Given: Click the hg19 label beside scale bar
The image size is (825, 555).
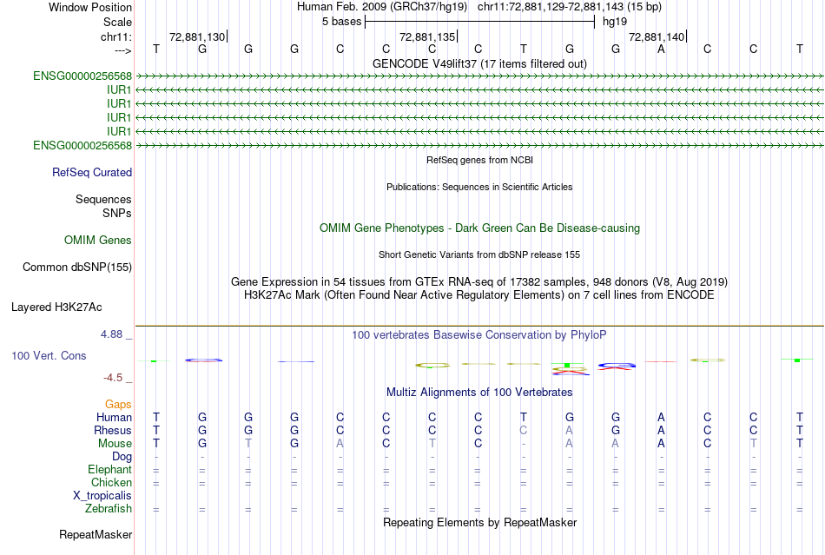Looking at the screenshot, I should pos(615,22).
